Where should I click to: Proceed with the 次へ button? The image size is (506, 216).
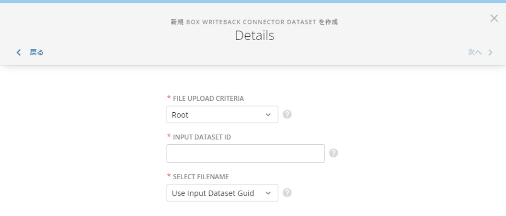pyautogui.click(x=475, y=52)
